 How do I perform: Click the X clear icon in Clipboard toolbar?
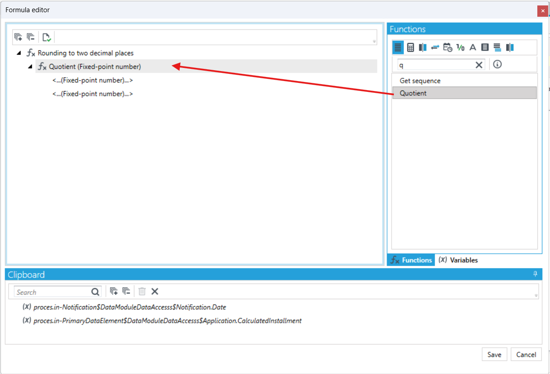click(x=155, y=292)
